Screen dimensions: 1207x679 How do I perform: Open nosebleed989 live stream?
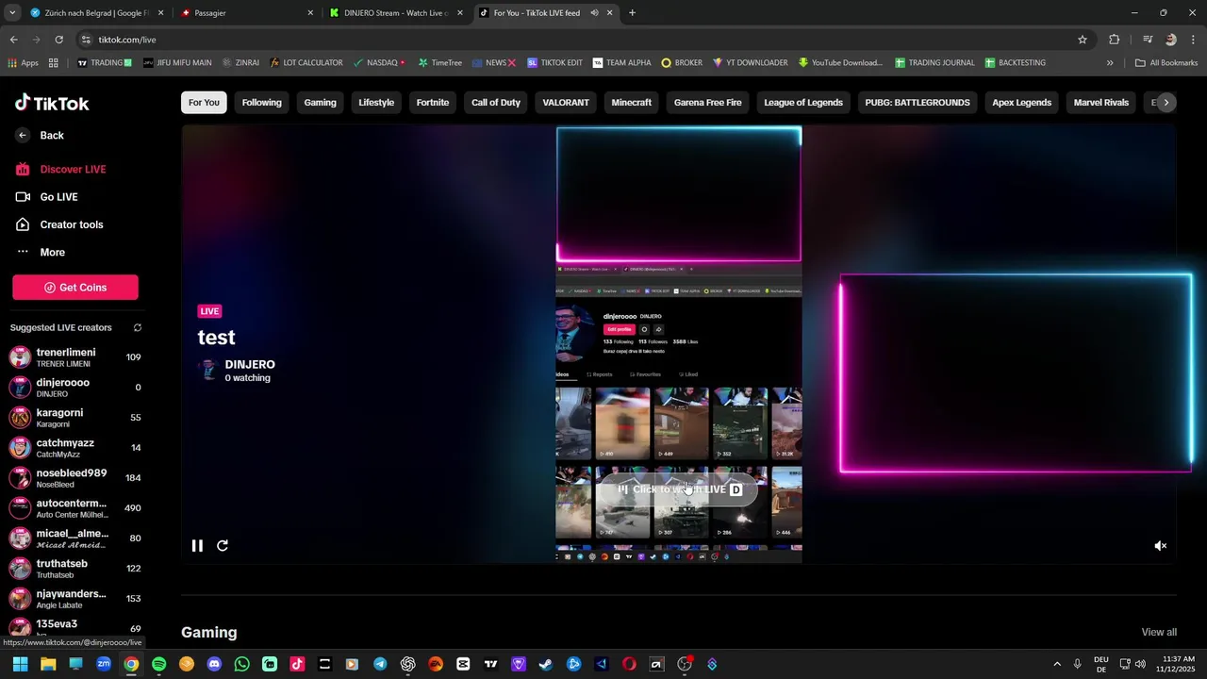(75, 478)
